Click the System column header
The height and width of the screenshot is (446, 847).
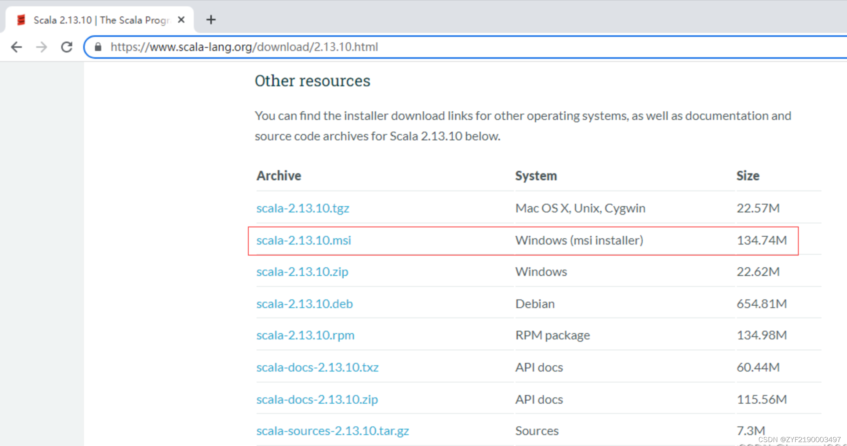point(536,176)
